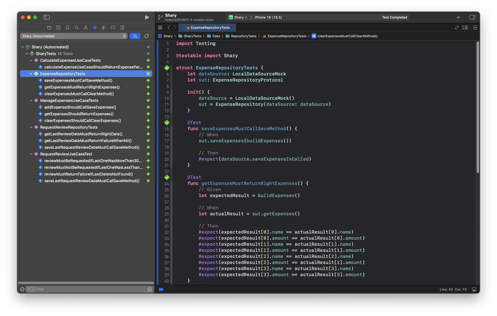Image resolution: width=497 pixels, height=316 pixels.
Task: Toggle the inspector panel
Action: [472, 17]
